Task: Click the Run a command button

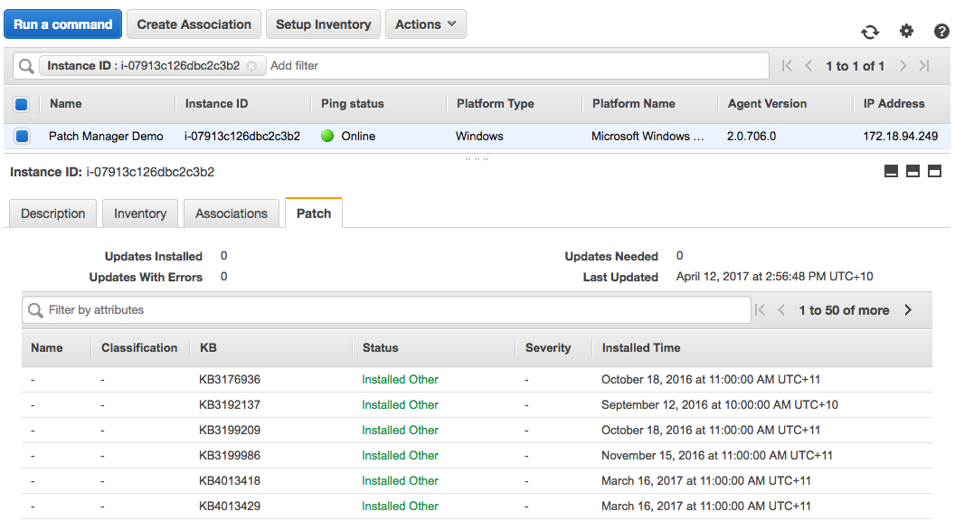Action: tap(63, 24)
